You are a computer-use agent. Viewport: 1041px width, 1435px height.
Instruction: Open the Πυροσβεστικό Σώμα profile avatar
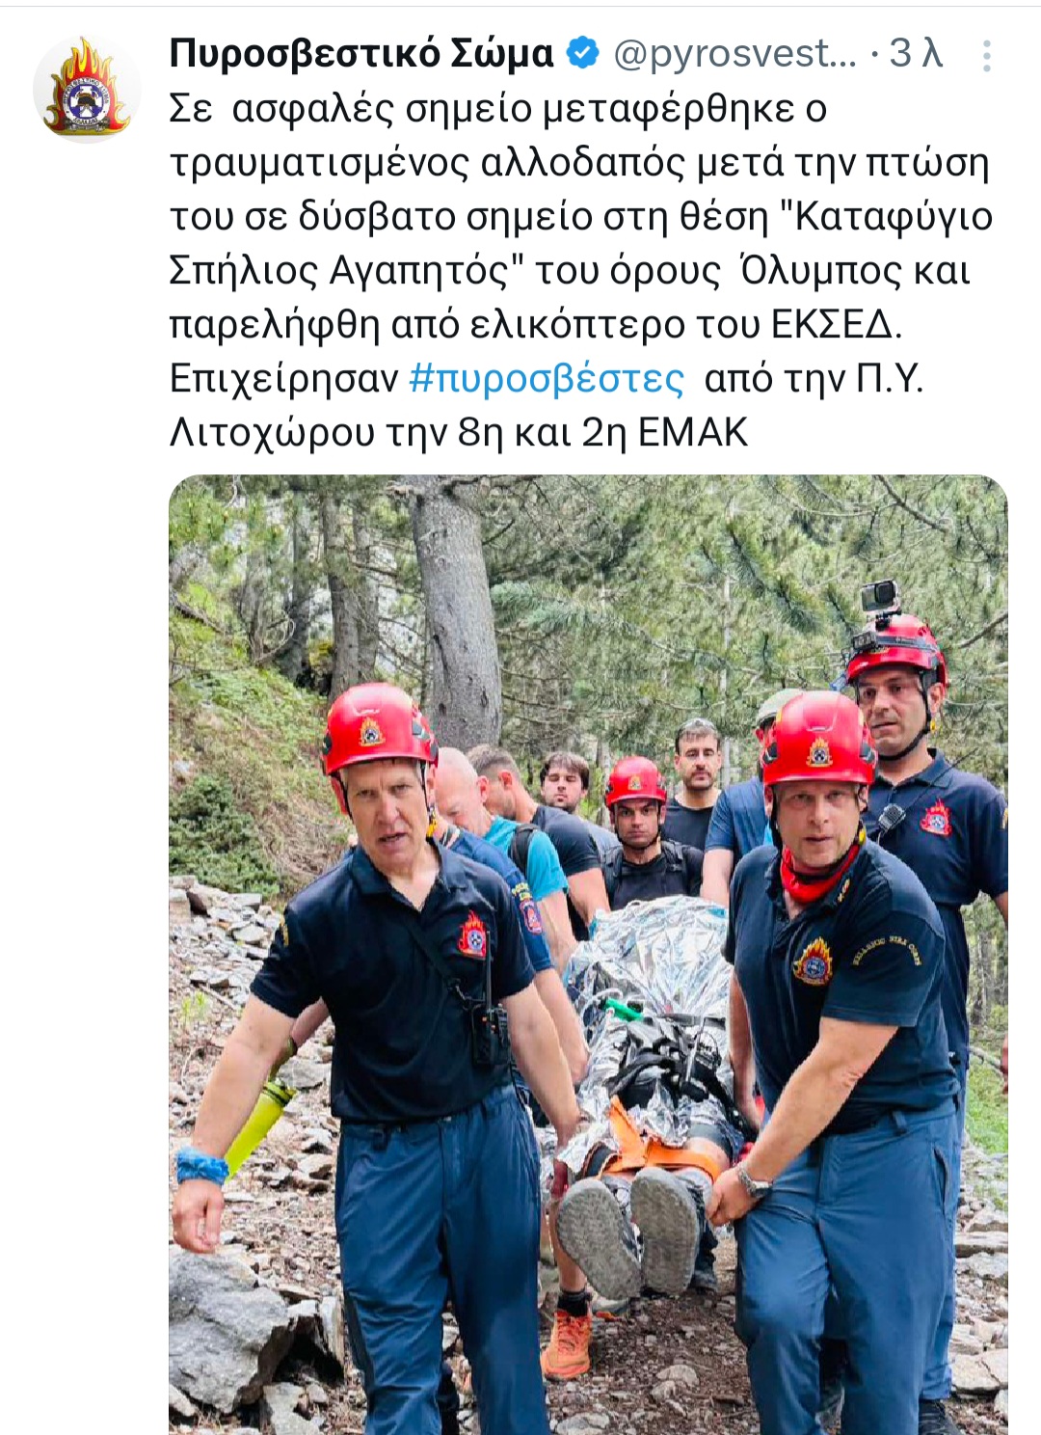point(87,89)
